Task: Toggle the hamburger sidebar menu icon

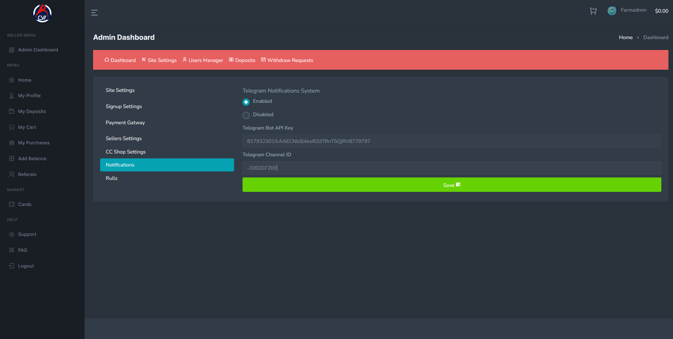Action: point(94,13)
